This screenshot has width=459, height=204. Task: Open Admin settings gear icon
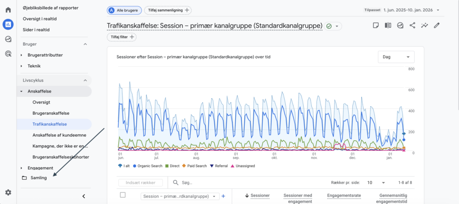tap(8, 192)
